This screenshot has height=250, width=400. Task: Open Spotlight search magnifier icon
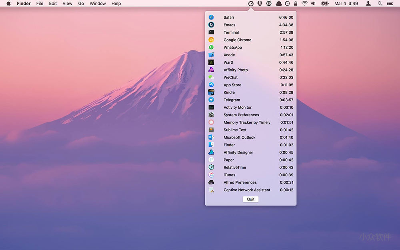click(x=380, y=4)
